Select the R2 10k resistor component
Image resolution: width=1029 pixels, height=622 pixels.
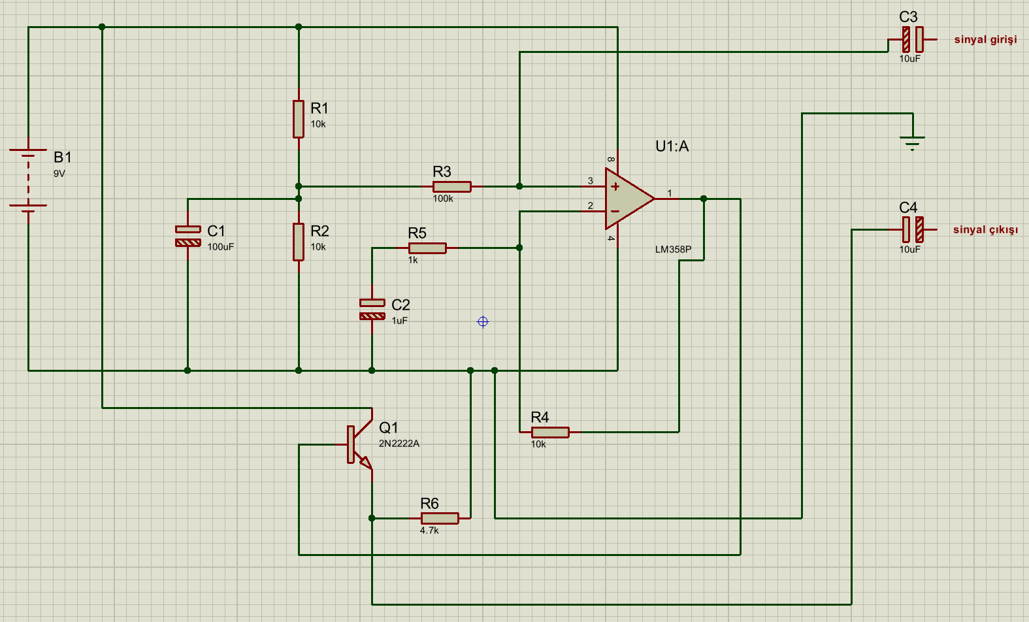tap(299, 241)
